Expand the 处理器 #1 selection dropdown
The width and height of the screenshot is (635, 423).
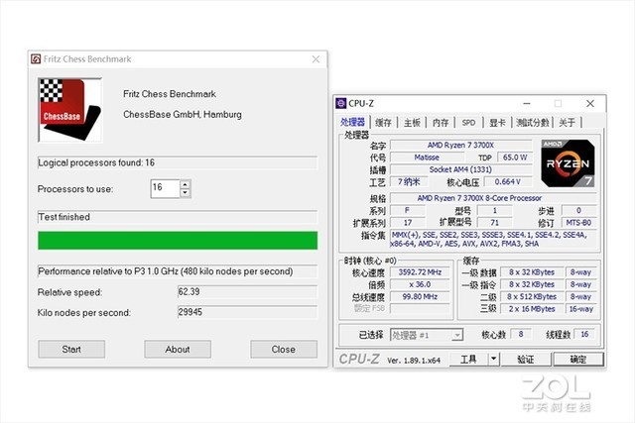(457, 335)
